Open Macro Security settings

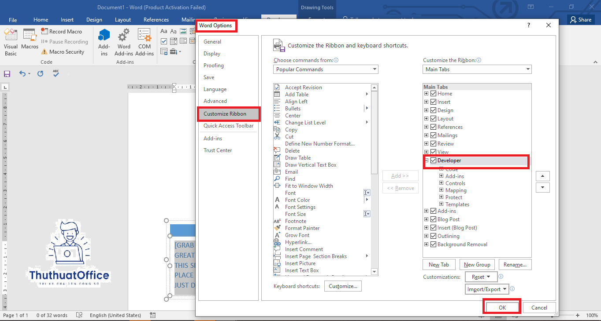tap(63, 52)
